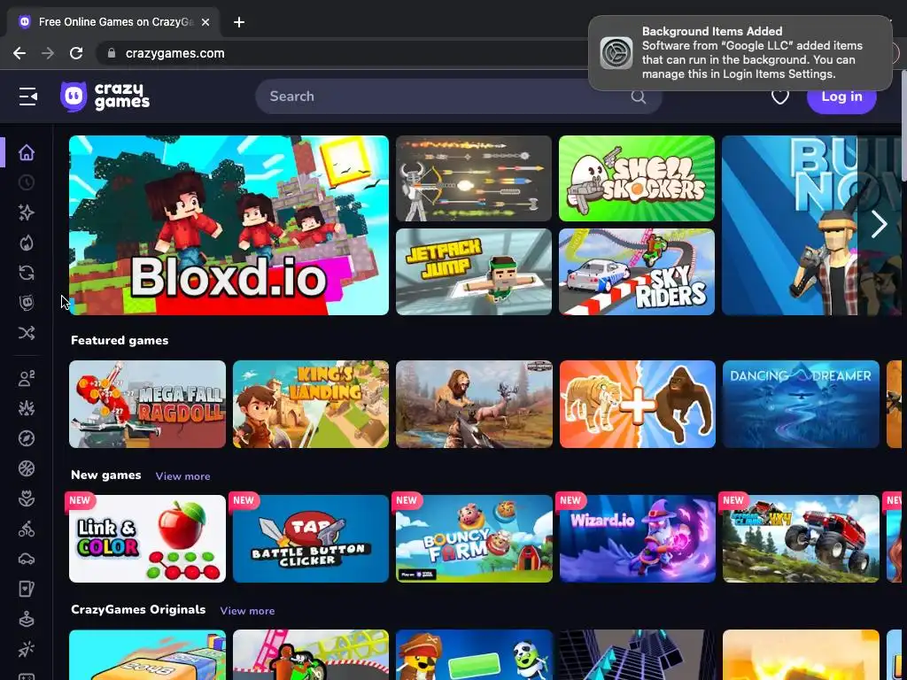Open the 4x4 monster truck new game
907x680 pixels.
tap(801, 539)
